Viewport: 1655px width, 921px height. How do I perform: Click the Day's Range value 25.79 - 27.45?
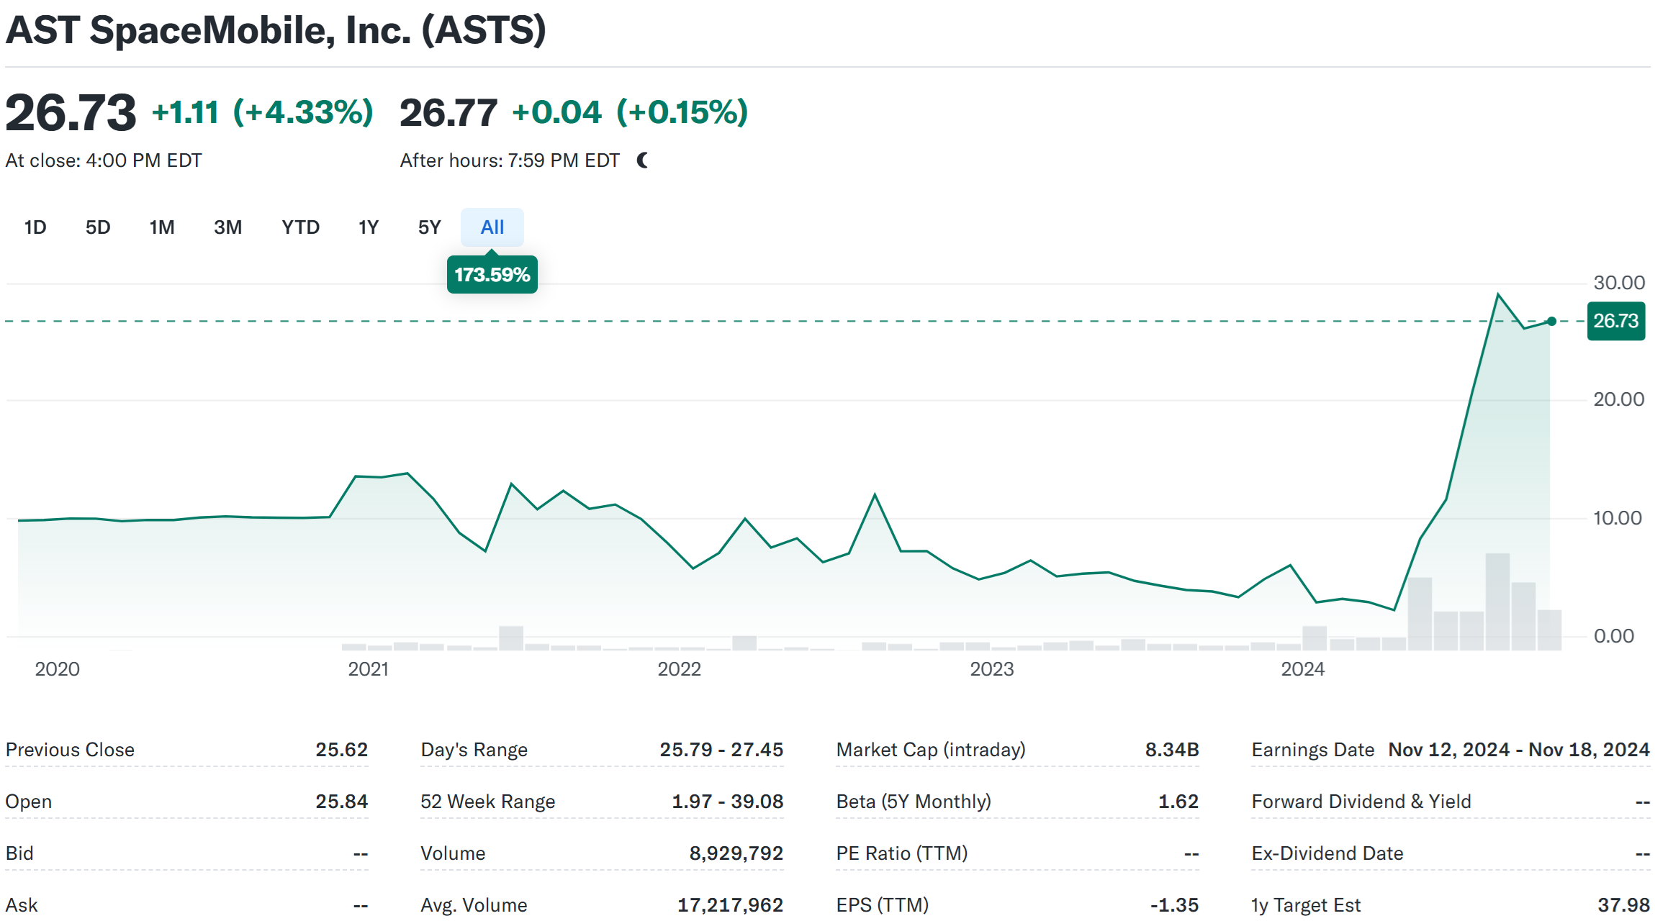click(x=721, y=750)
